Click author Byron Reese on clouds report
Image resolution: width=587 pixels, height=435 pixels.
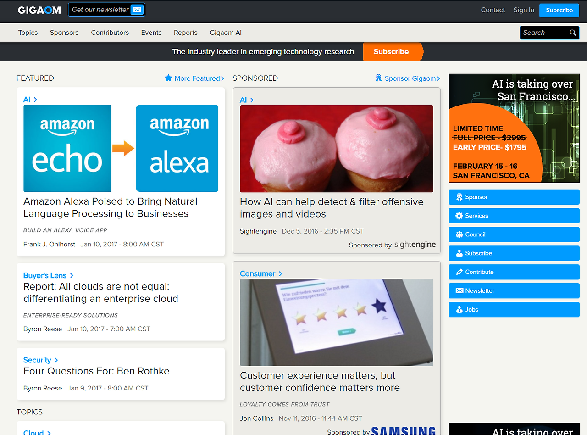coord(43,329)
